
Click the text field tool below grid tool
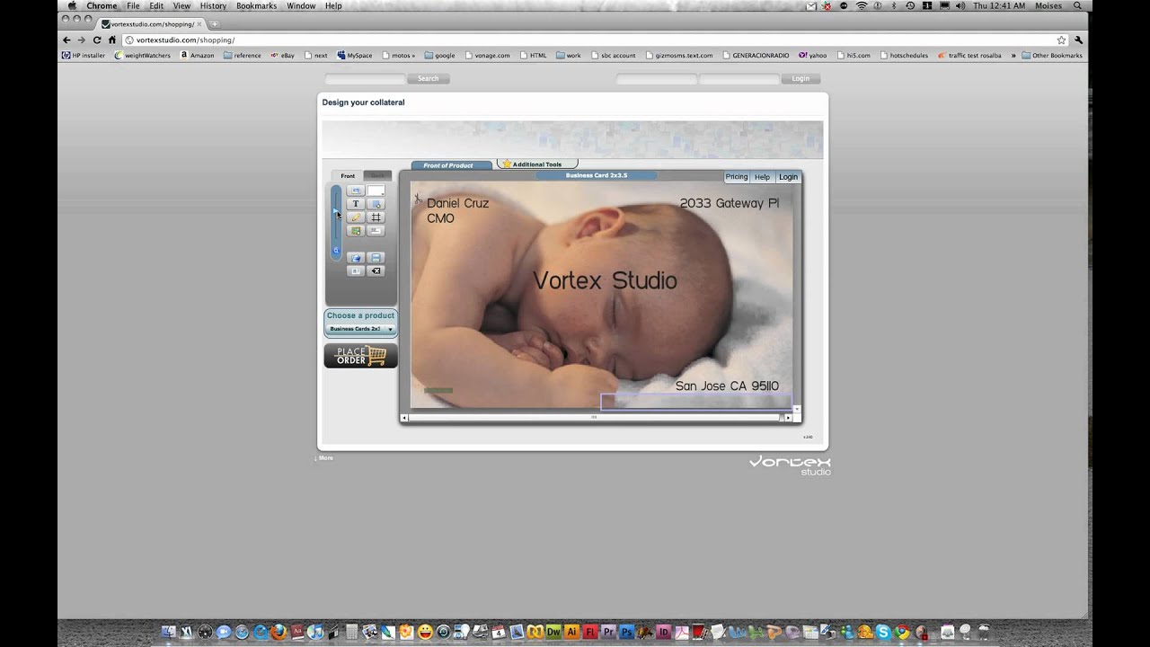coord(376,231)
